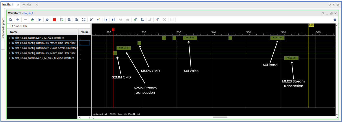Expand slot_4 axi_datamover_0_M_AXI interface
The image size is (343, 122).
[x=10, y=38]
